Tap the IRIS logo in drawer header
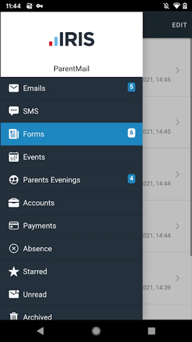 [72, 39]
